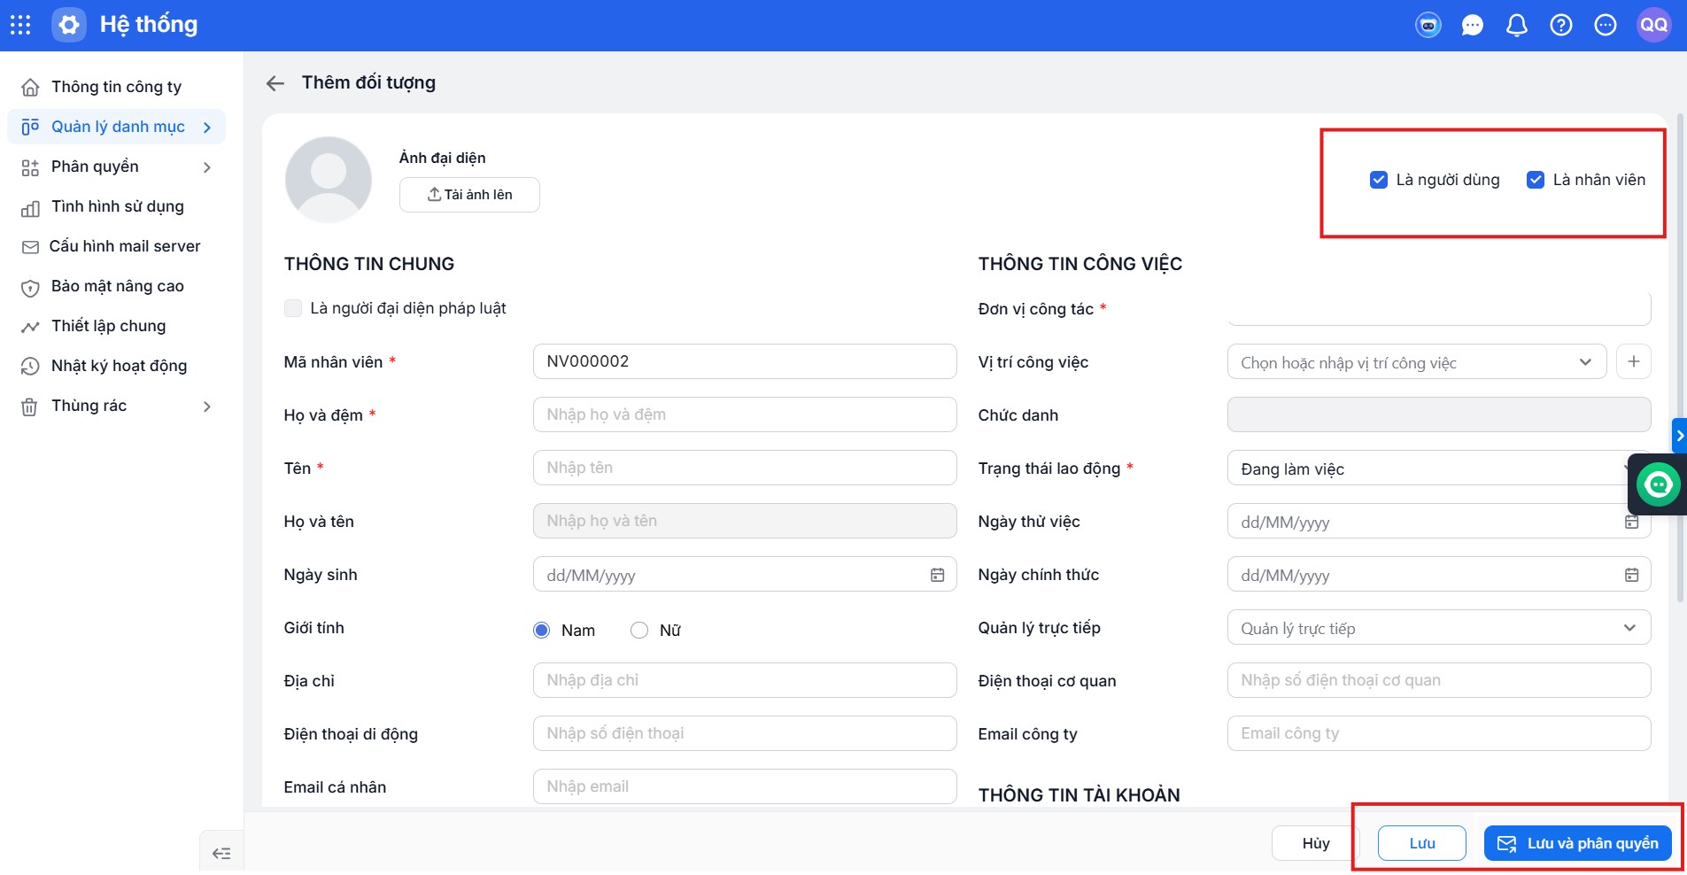Click the Mã nhân viên input field

pos(745,361)
